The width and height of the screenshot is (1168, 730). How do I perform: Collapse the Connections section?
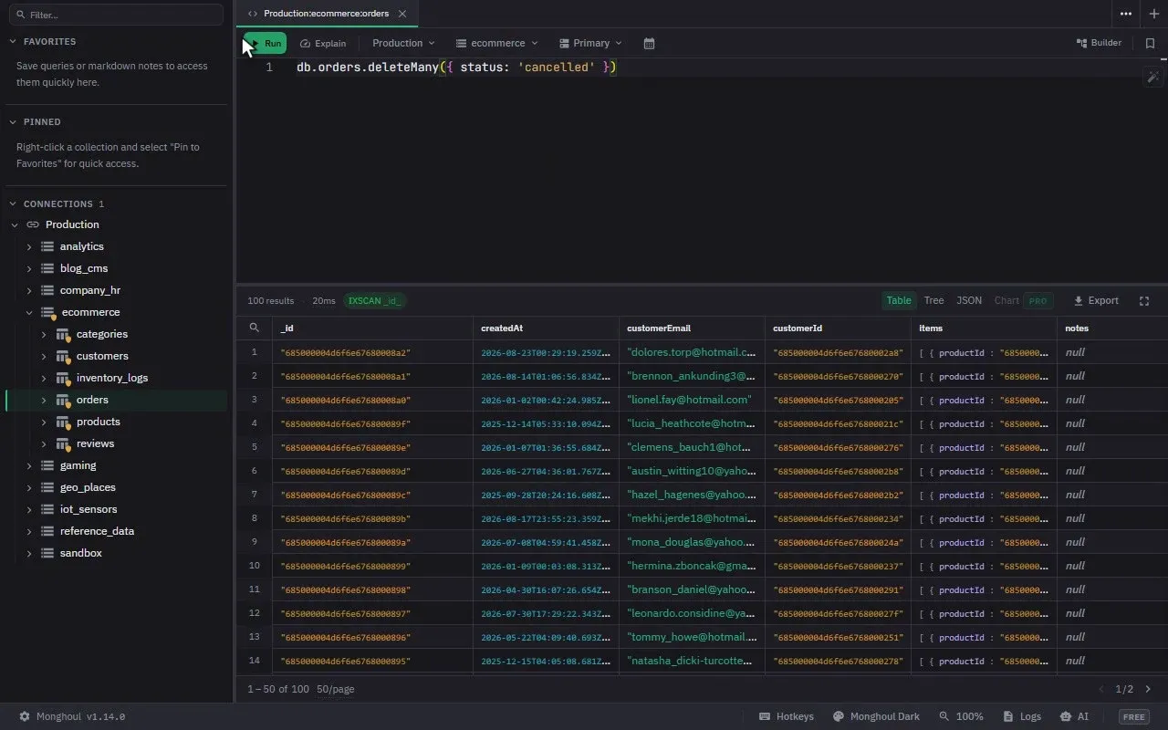tap(14, 203)
